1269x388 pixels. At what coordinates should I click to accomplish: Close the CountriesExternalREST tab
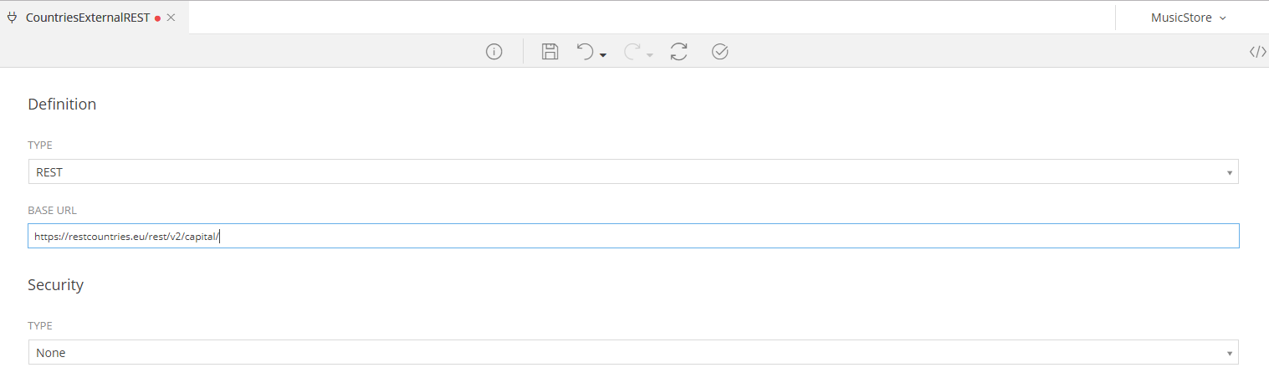pyautogui.click(x=171, y=18)
